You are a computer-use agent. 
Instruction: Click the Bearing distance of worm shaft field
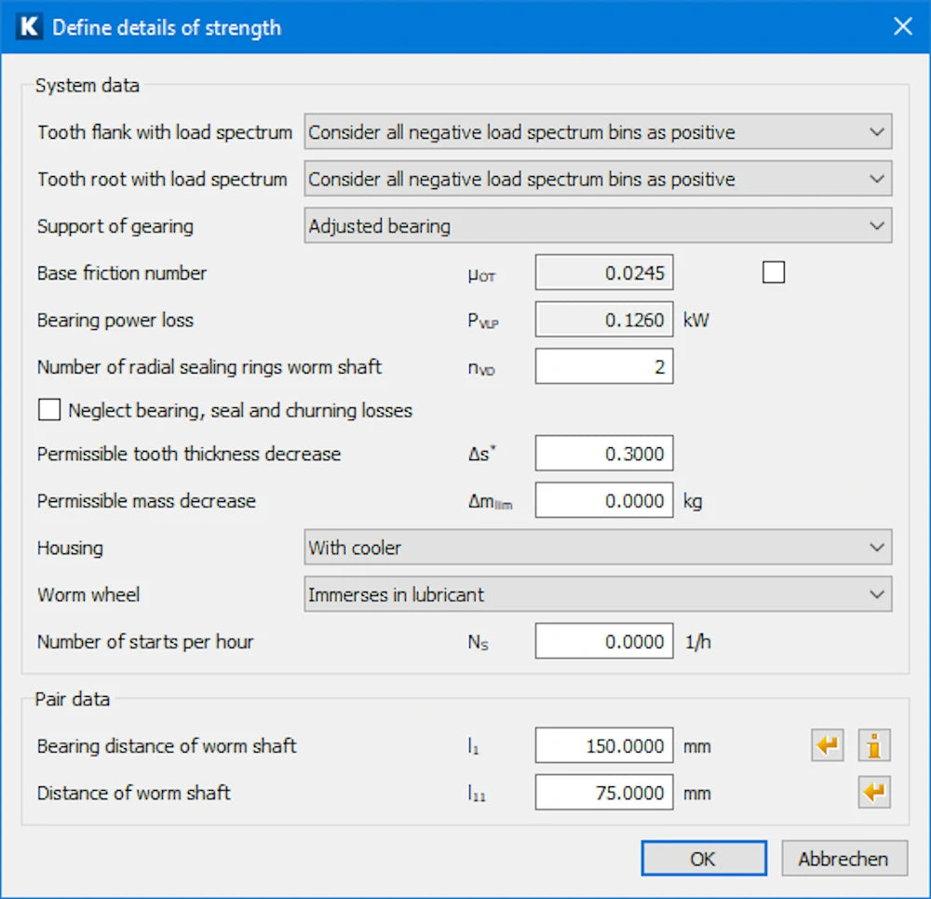click(603, 746)
